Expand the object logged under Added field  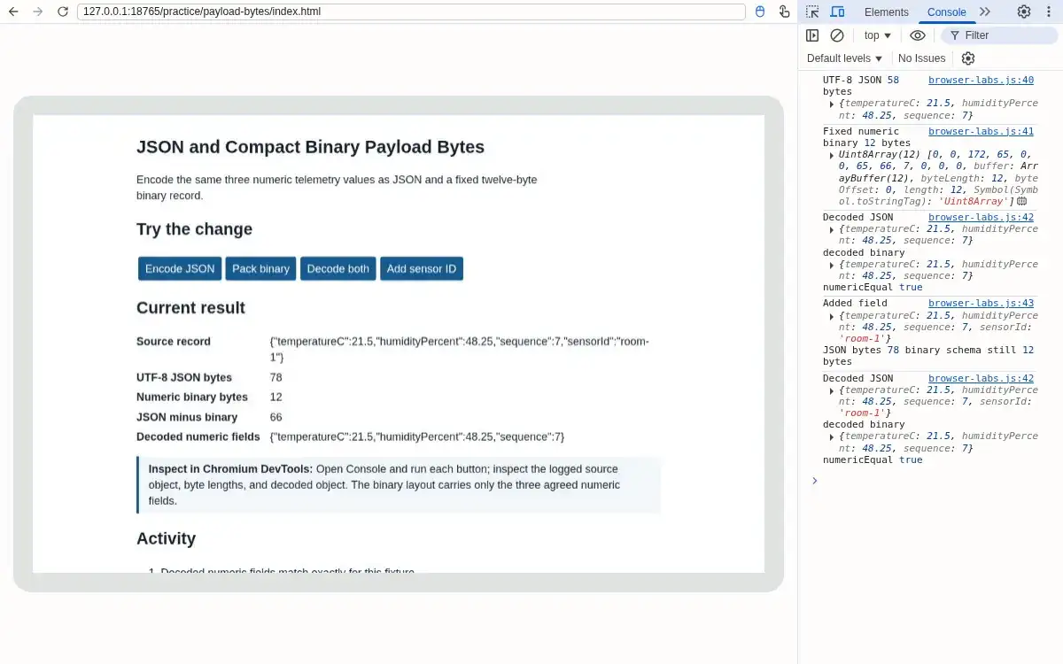pos(832,316)
